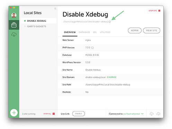Screen dimensions: 172x129
Task: Click the 1 site running status text
Action: point(29,114)
